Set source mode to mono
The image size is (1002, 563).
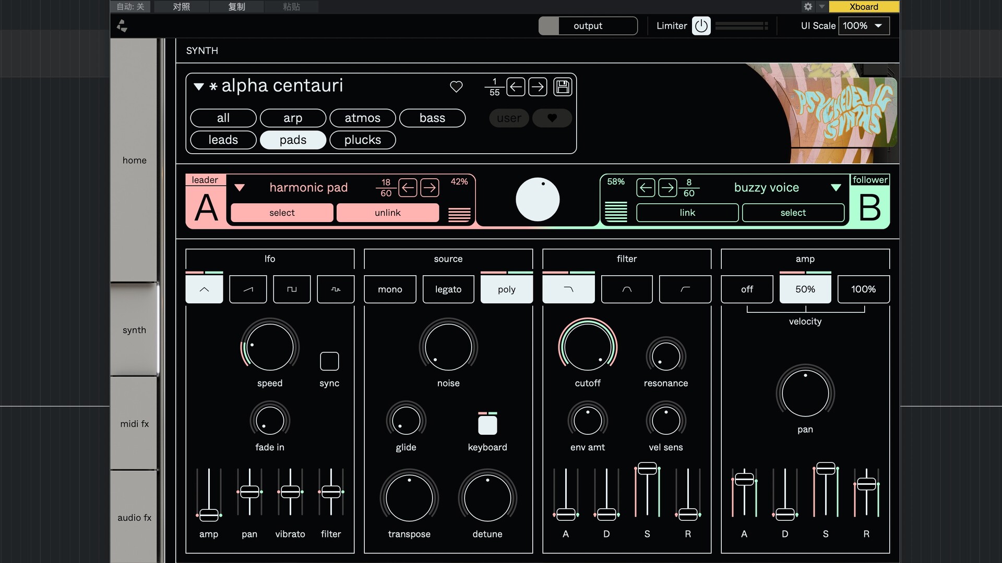pyautogui.click(x=390, y=289)
